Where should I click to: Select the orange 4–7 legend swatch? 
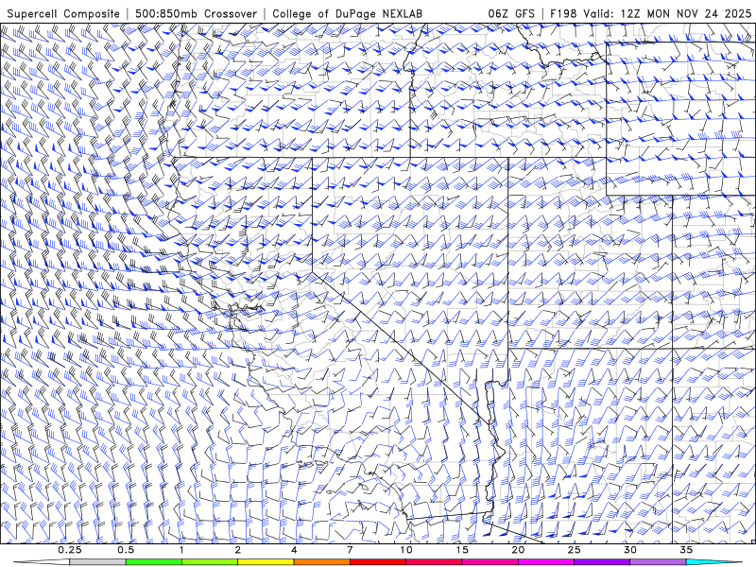tap(321, 562)
